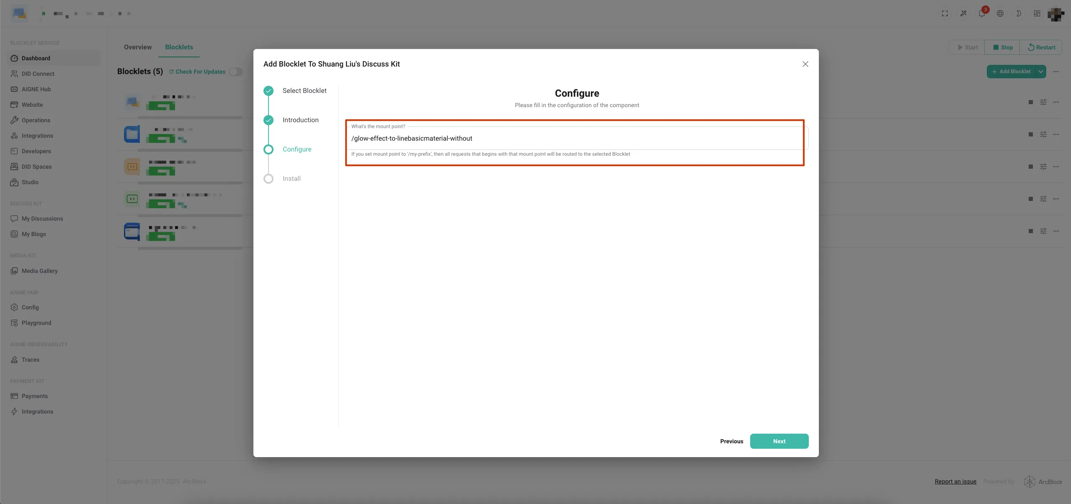Close the Add Blocklet dialog
Screen dimensions: 1071x504
pos(805,64)
